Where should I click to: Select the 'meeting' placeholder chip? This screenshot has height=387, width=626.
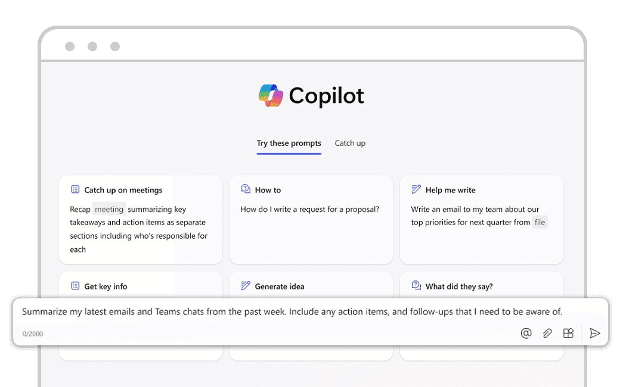pos(109,210)
